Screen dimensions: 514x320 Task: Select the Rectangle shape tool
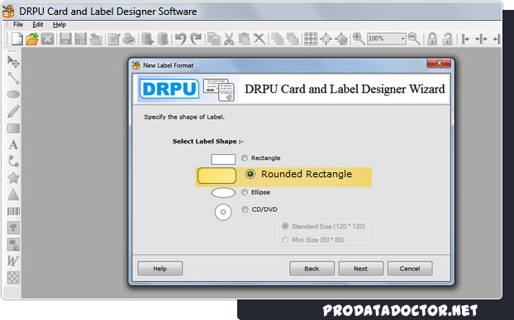[x=13, y=129]
